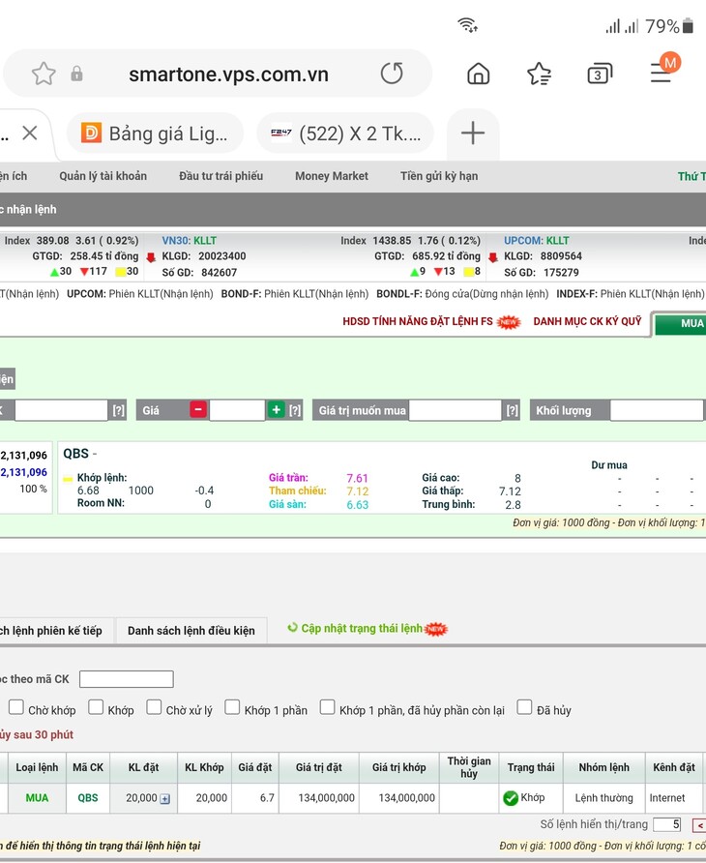Image resolution: width=706 pixels, height=863 pixels.
Task: Click the Khối lượng input field
Action: (x=657, y=410)
